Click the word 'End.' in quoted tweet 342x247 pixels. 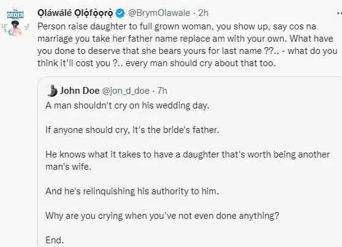coord(55,240)
